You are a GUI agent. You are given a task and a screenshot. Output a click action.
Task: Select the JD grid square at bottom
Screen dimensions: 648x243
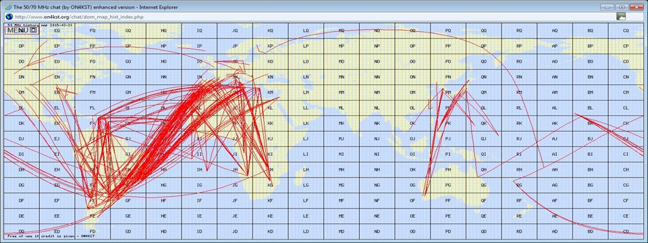point(235,231)
